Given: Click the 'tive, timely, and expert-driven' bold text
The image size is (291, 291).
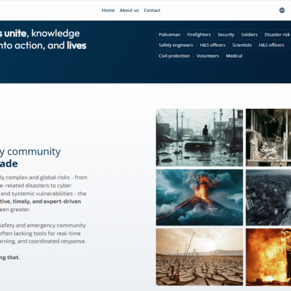Looking at the screenshot, I should point(40,202).
